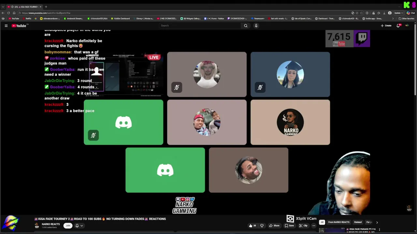Select From NARKO REACTS chip
Image resolution: width=417 pixels, height=234 pixels.
[339, 222]
